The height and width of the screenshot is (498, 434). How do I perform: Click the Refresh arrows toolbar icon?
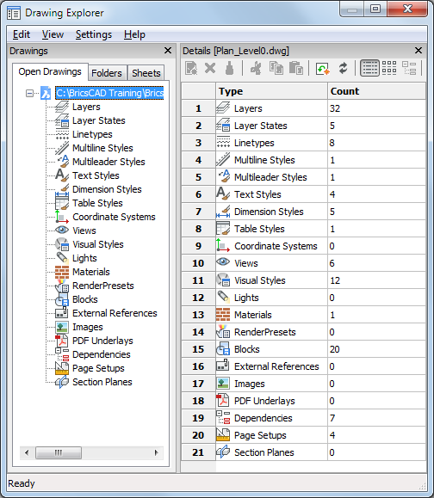click(343, 68)
